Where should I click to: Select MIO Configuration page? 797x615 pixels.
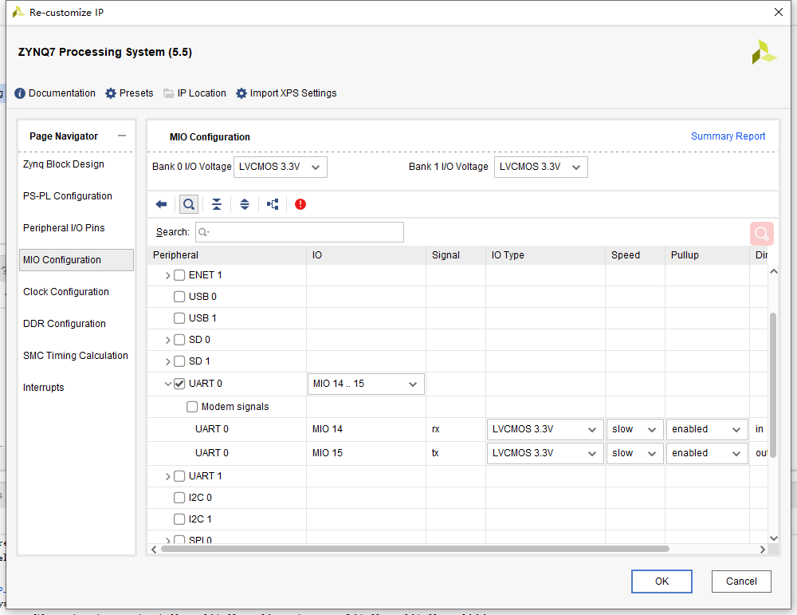(x=77, y=260)
